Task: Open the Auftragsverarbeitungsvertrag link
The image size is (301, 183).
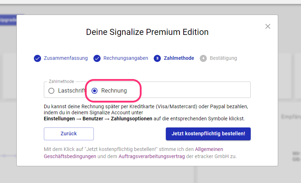Action: (x=152, y=156)
